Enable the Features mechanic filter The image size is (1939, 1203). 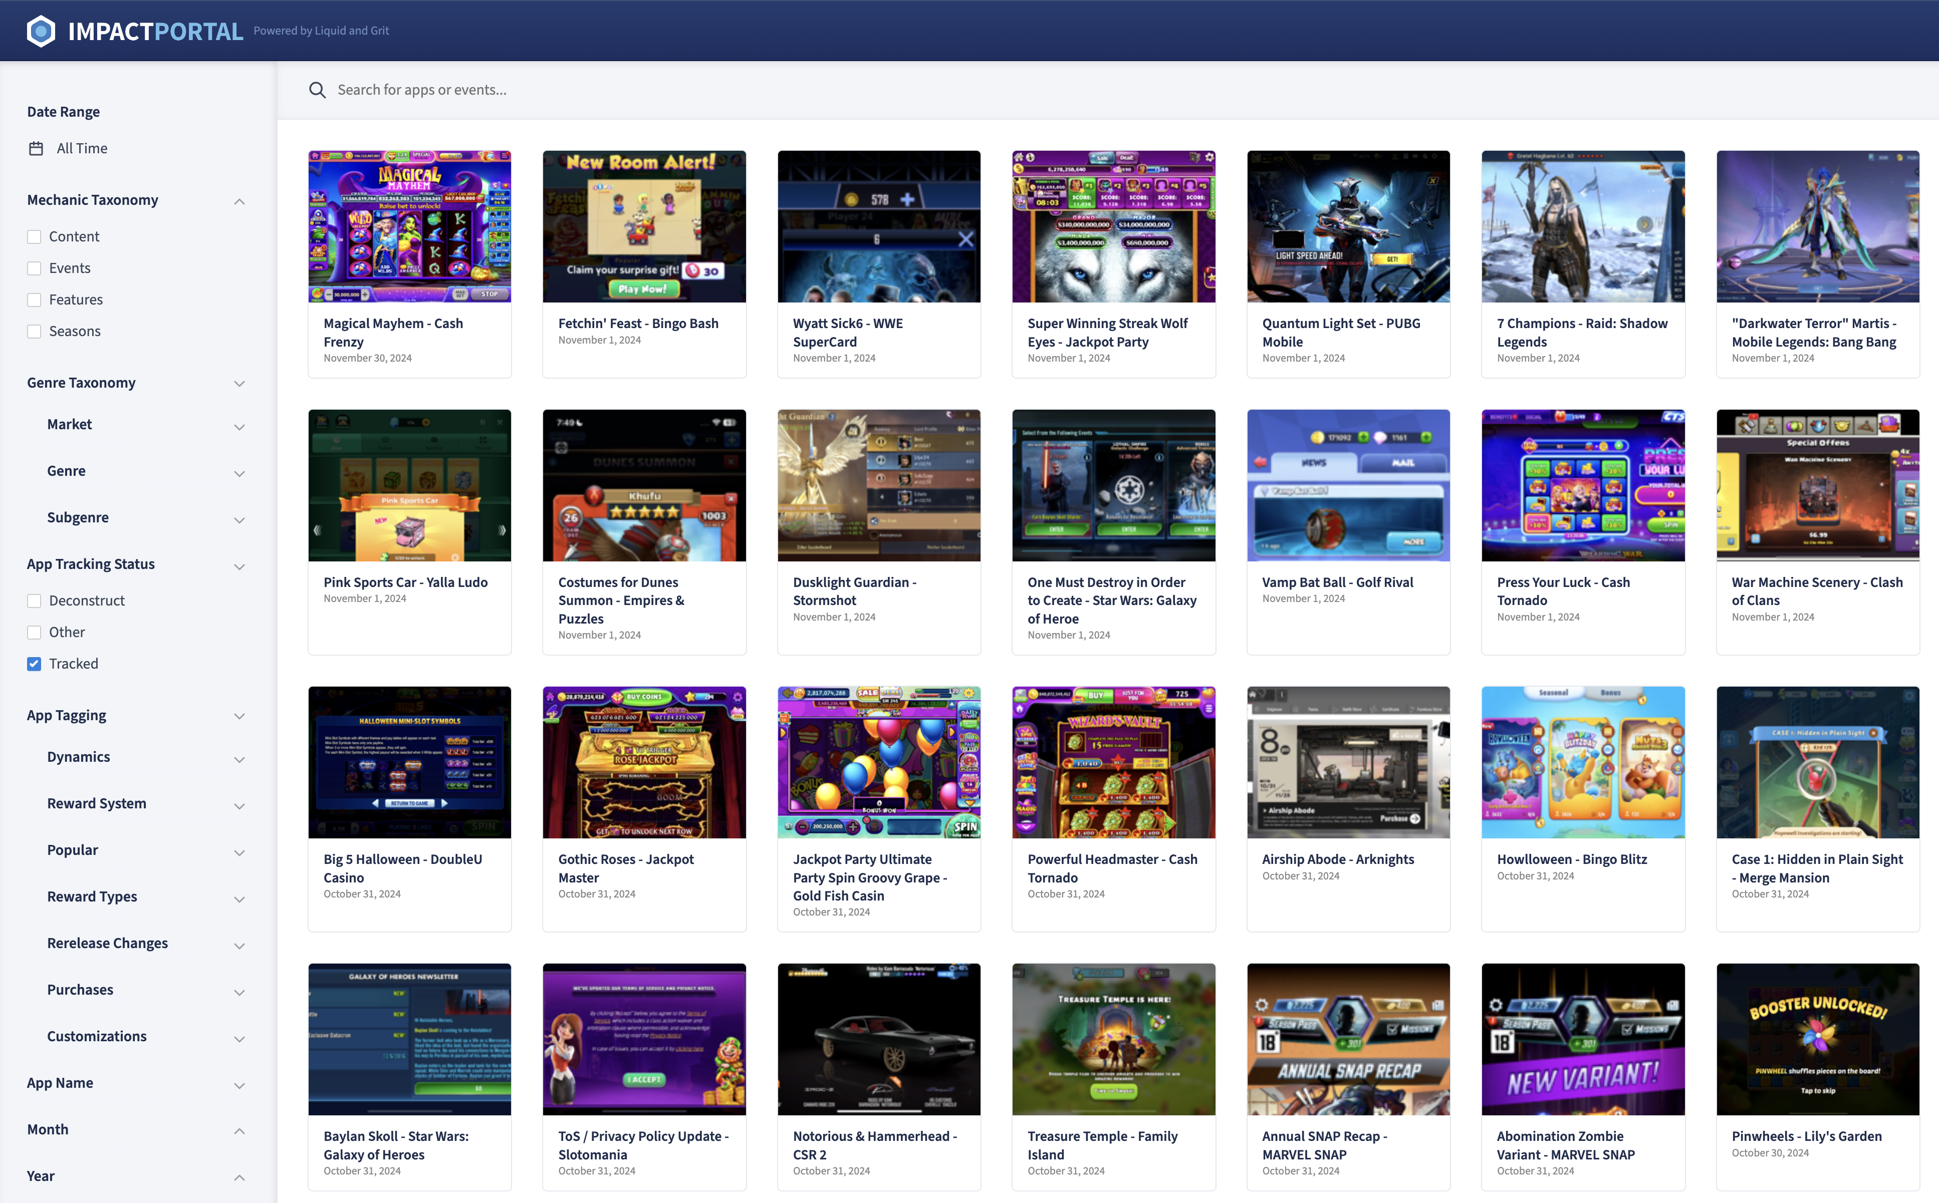click(34, 300)
